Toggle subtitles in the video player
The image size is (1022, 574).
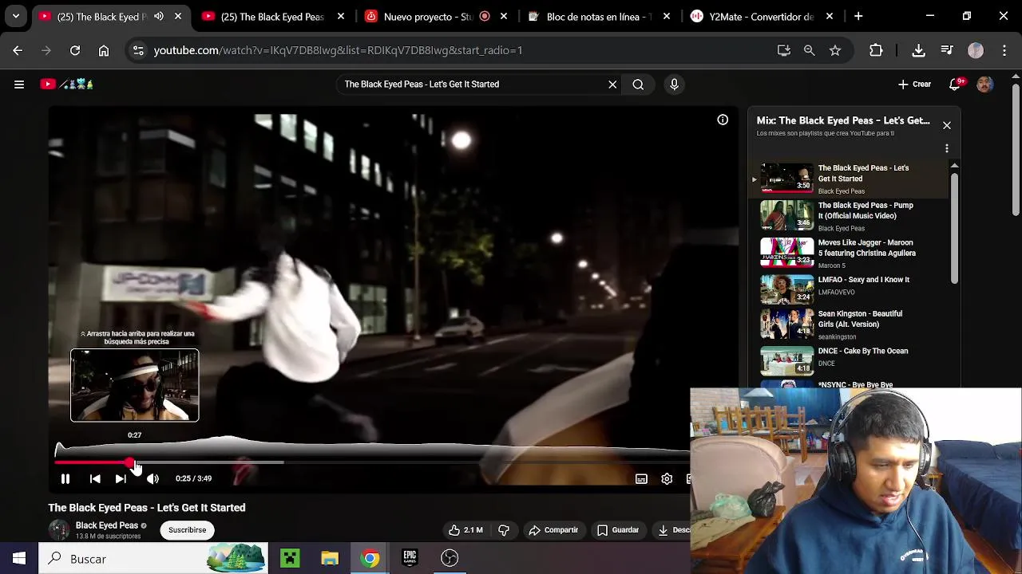[641, 478]
